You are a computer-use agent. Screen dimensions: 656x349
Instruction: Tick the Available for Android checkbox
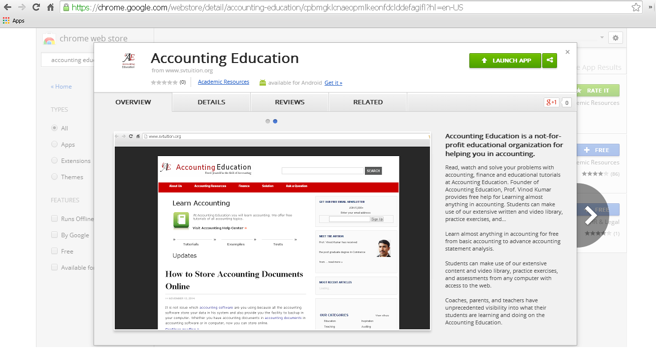tap(54, 267)
